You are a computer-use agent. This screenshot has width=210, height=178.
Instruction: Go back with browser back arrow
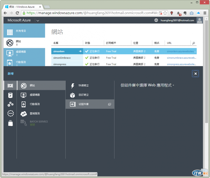click(5, 13)
